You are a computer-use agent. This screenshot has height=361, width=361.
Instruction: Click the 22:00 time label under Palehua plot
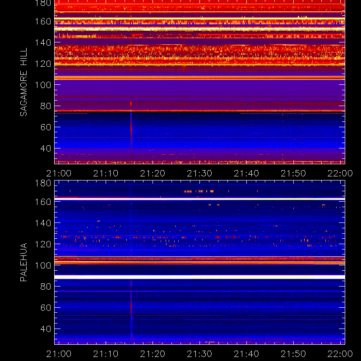[340, 354]
